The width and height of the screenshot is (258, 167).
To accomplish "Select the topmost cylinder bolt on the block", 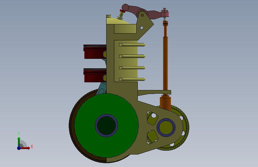I will tap(132, 45).
